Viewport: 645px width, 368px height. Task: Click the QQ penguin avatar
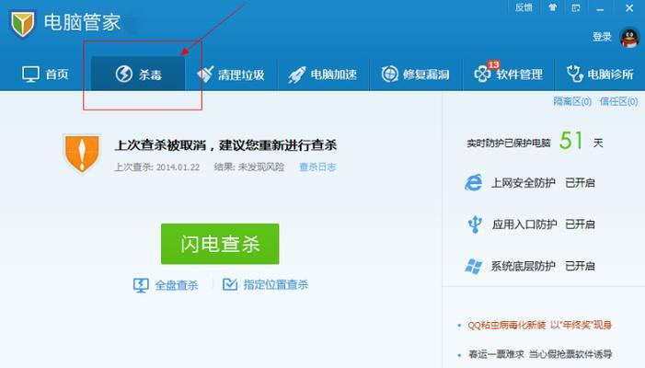click(x=629, y=38)
